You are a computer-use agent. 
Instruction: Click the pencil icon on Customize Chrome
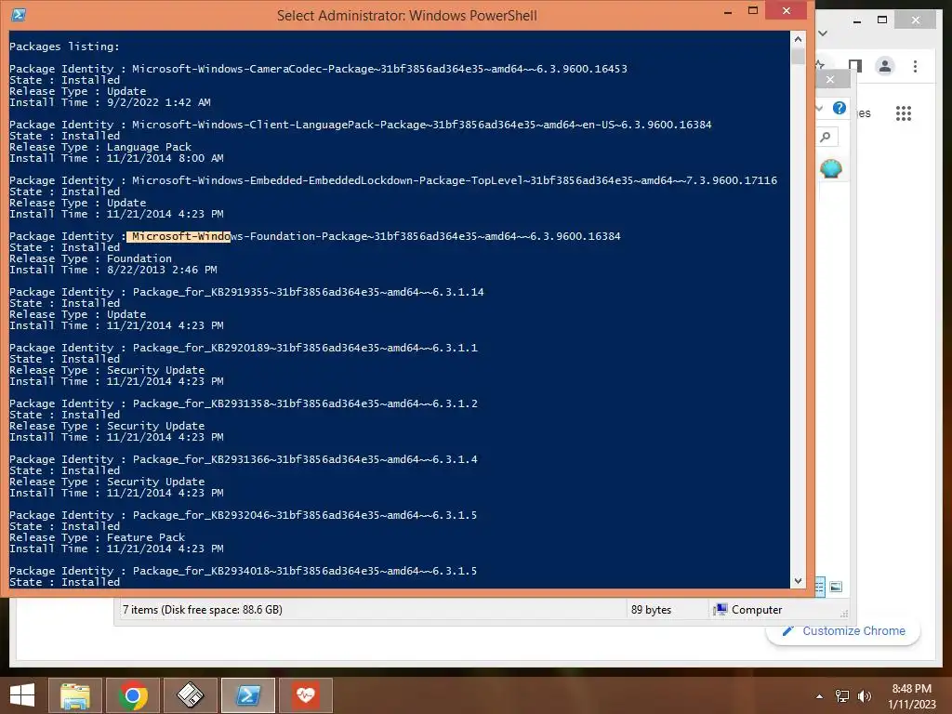tap(787, 631)
